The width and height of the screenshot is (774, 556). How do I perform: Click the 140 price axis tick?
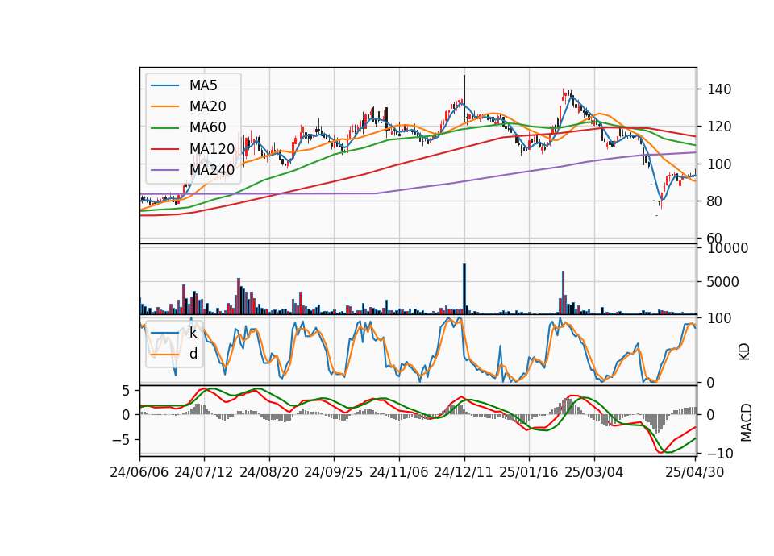[x=719, y=89]
